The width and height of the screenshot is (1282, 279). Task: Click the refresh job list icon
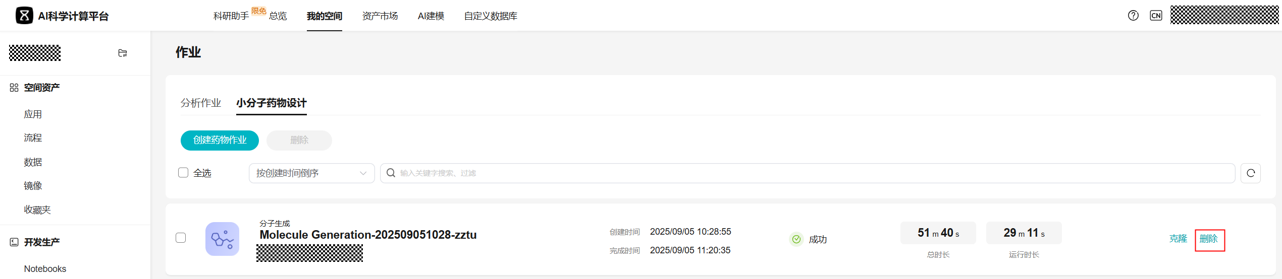click(1251, 173)
